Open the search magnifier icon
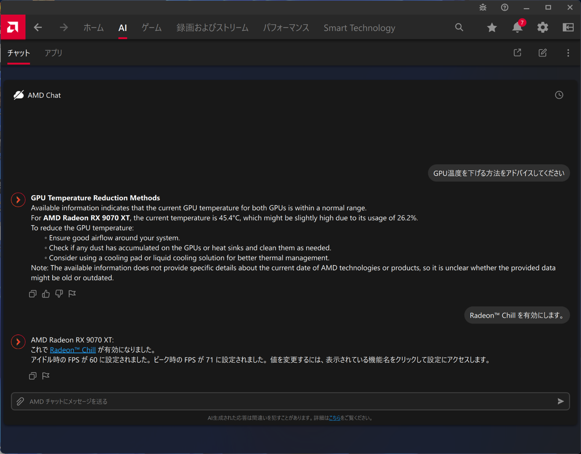Screen dimensions: 581x454 pos(459,28)
